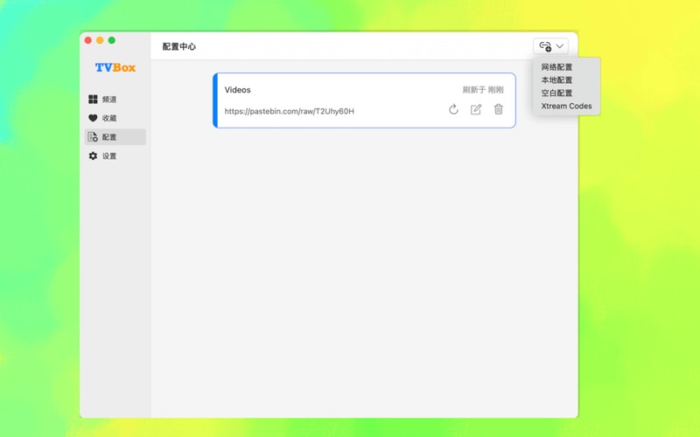
Task: Delete the Videos configuration with trash icon
Action: [499, 109]
